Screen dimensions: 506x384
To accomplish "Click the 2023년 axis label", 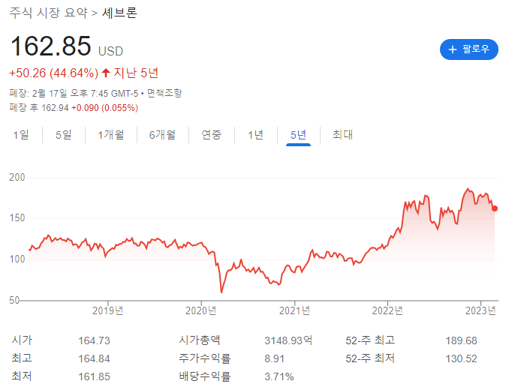I will coord(480,310).
